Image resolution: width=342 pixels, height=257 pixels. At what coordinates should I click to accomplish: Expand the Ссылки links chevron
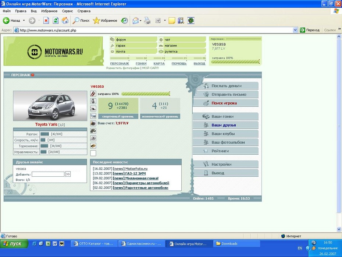(339, 29)
